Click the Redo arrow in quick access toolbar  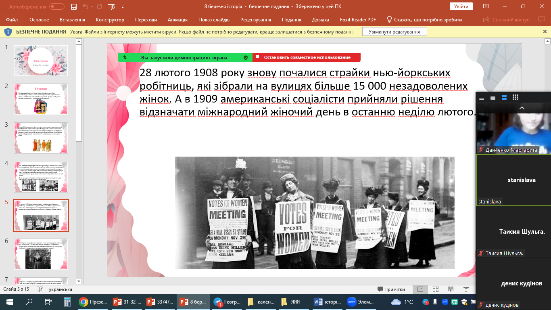coord(100,6)
